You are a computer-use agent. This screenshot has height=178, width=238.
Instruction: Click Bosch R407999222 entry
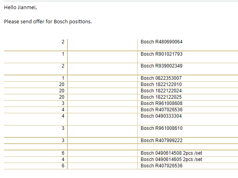coord(161,141)
